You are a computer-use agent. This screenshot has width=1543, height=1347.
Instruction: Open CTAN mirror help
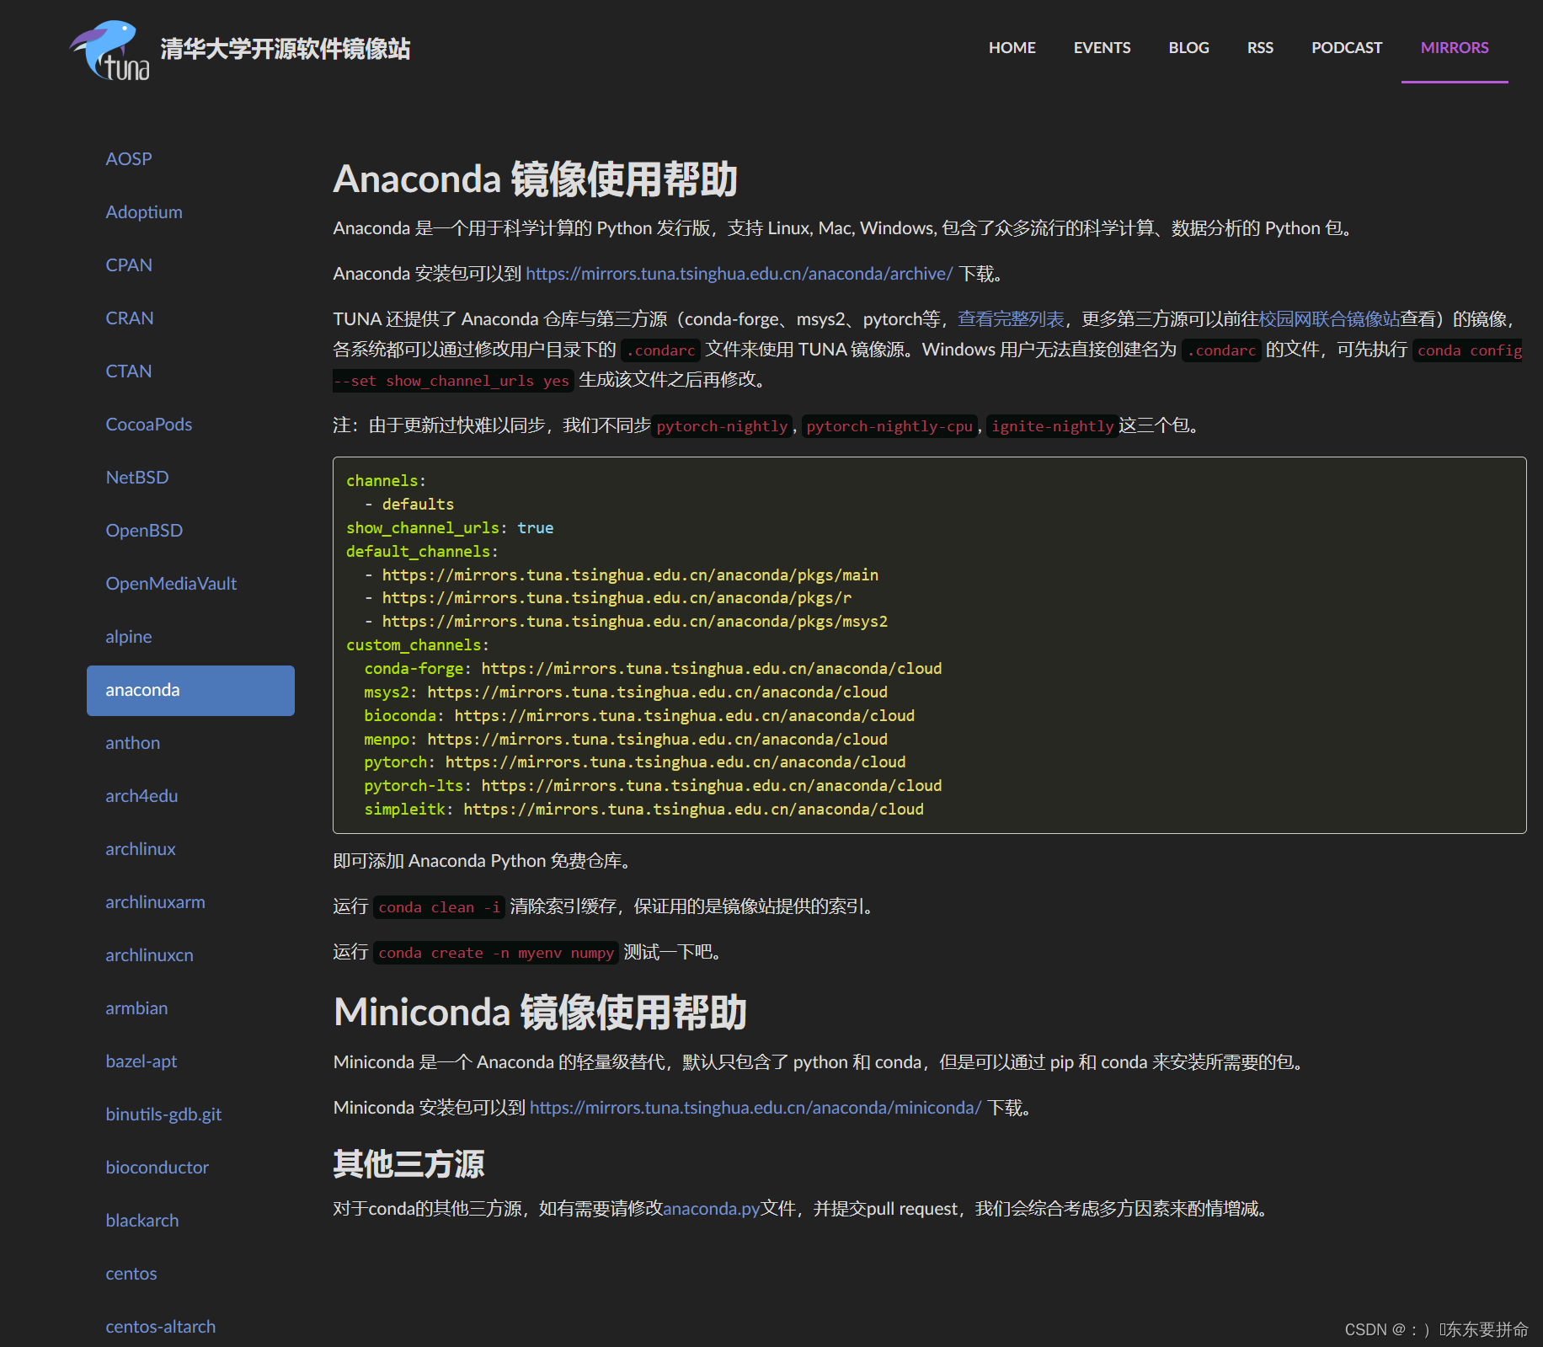click(x=129, y=371)
